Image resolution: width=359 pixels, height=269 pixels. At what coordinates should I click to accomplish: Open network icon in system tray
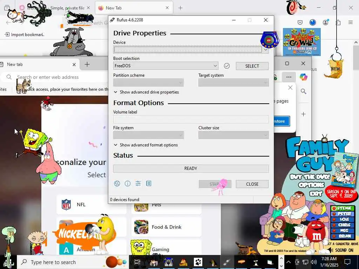(x=305, y=262)
